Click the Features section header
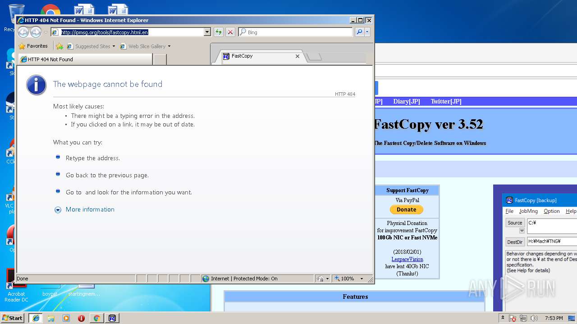This screenshot has width=577, height=324. point(355,297)
